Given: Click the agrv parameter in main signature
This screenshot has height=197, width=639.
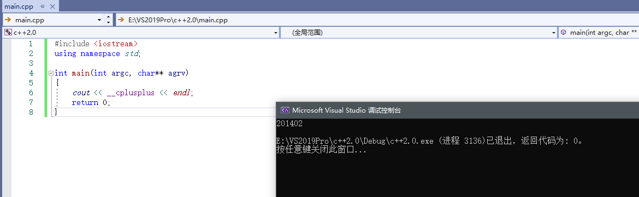Looking at the screenshot, I should (177, 73).
